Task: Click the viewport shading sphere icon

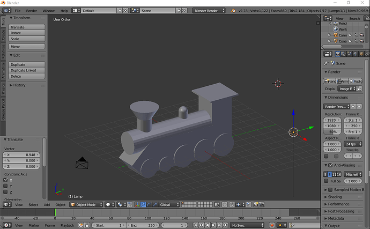Action: pyautogui.click(x=108, y=204)
